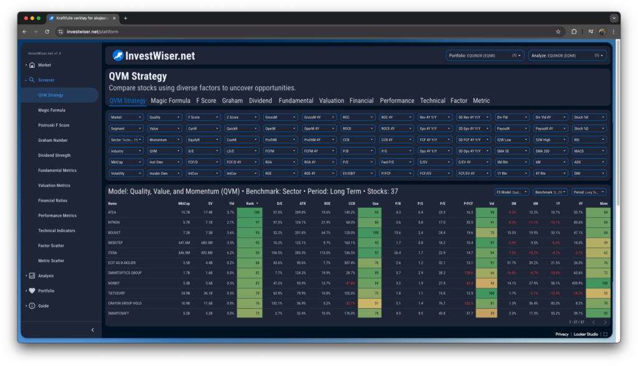Click the ATEA row name

coord(112,212)
